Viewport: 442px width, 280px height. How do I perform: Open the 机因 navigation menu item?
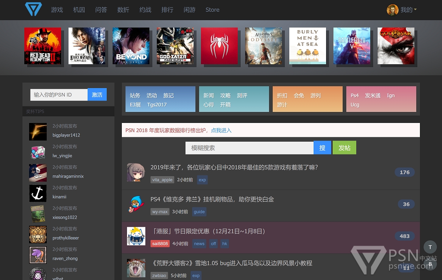[x=79, y=10]
